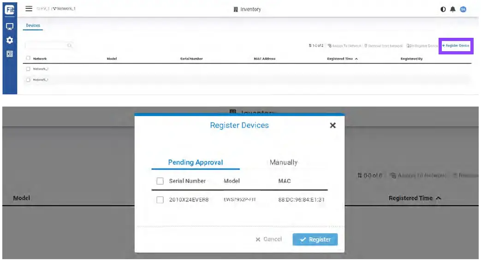
Task: Click serial number 2010X24EVER8
Action: [189, 200]
